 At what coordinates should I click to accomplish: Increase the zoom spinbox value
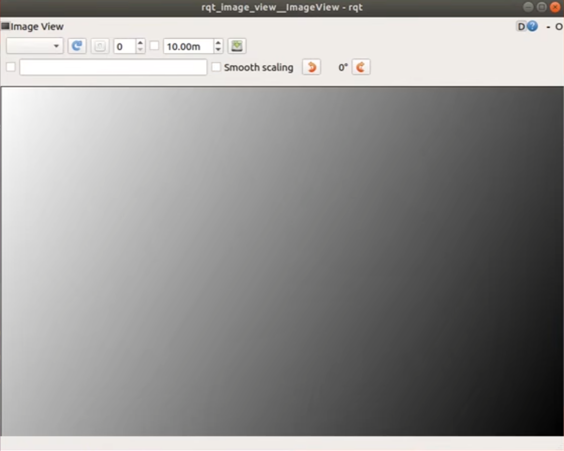(x=140, y=43)
